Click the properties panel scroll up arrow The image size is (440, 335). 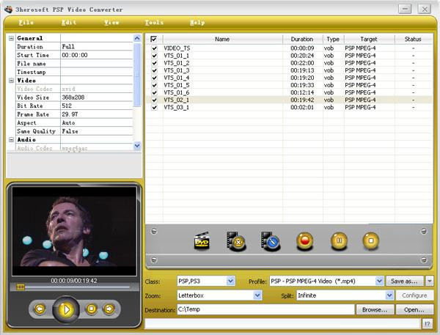137,38
